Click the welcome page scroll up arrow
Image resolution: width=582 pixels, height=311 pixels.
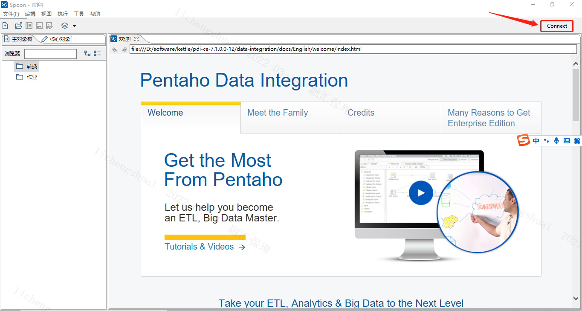(x=576, y=64)
